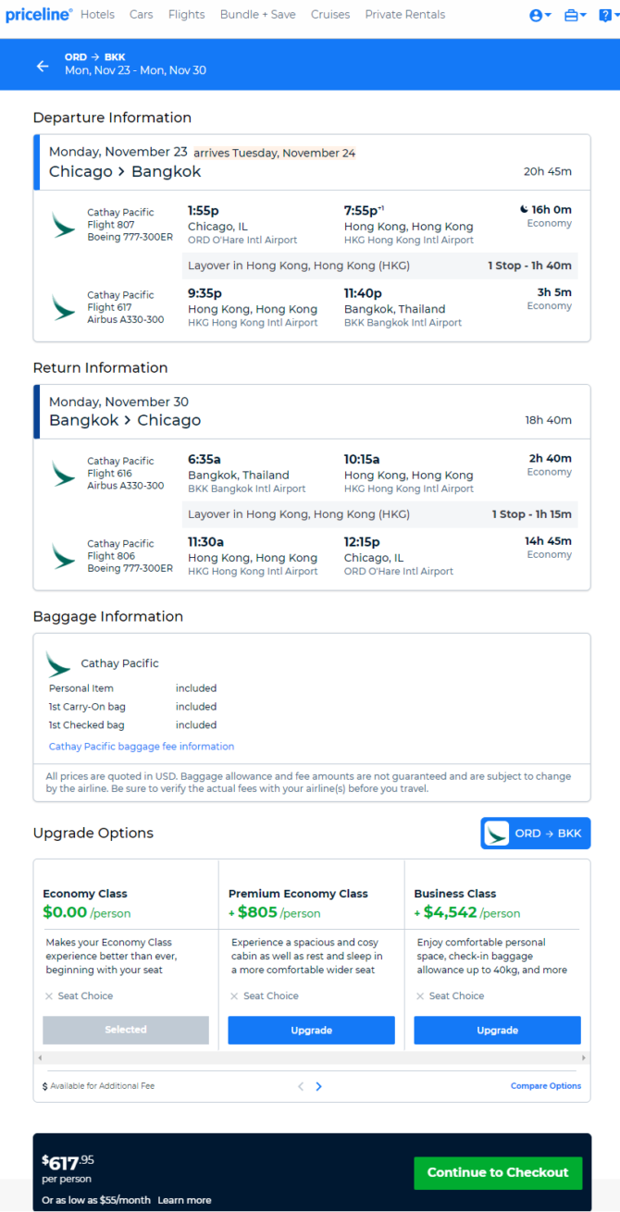
Task: Click Compare Options link
Action: click(546, 1086)
